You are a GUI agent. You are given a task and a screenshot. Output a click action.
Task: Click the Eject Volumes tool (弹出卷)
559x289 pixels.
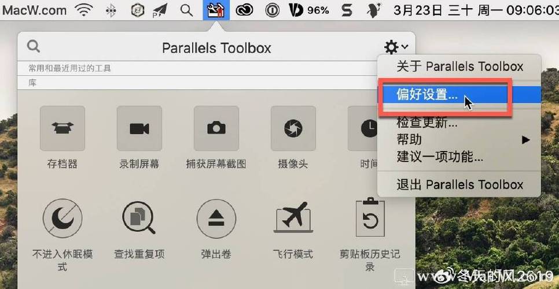(x=216, y=218)
